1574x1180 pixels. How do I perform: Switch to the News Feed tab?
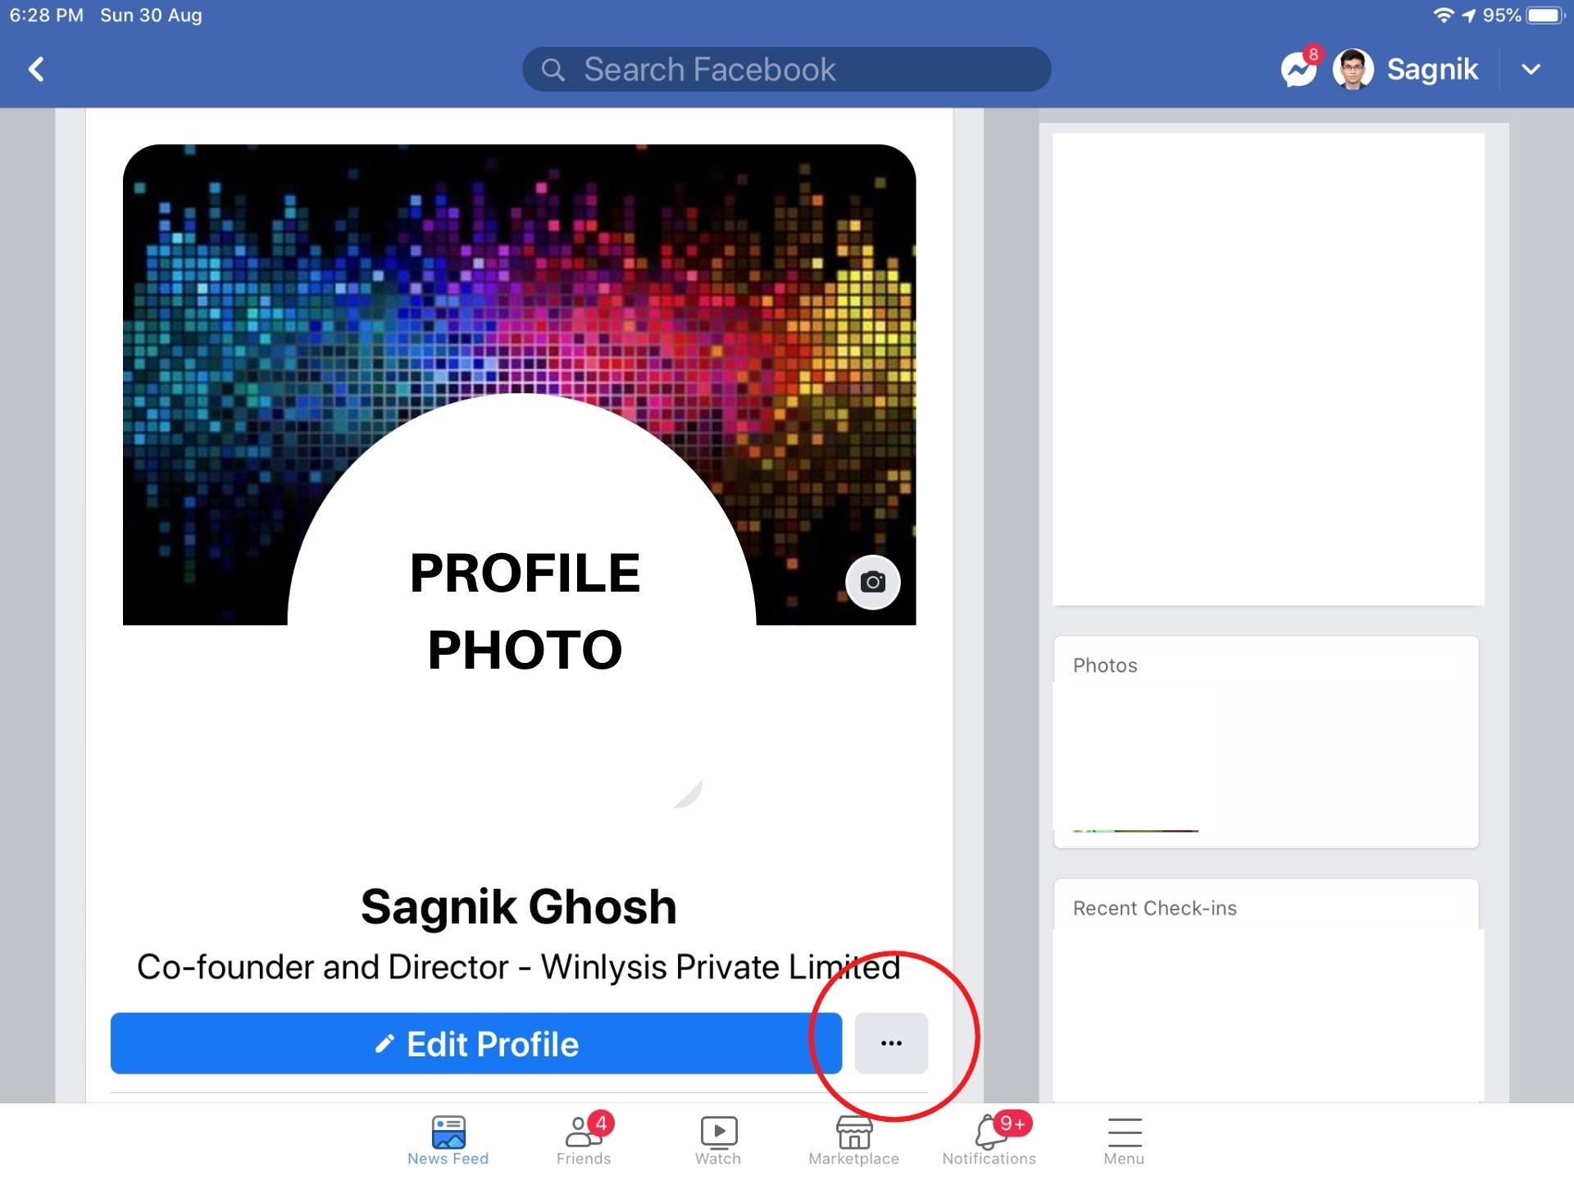pyautogui.click(x=448, y=1141)
